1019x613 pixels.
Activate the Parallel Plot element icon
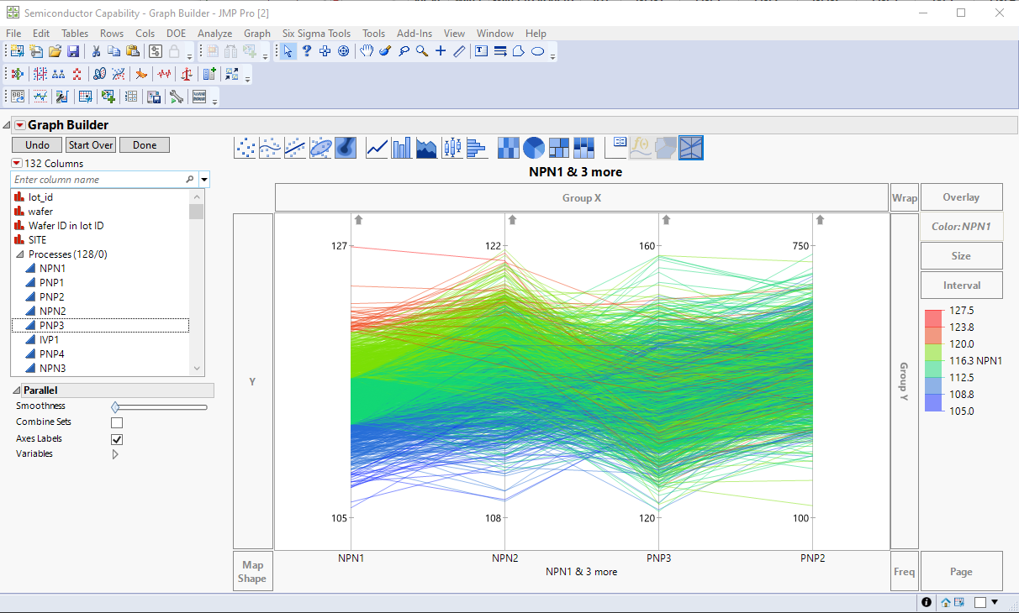(x=690, y=148)
